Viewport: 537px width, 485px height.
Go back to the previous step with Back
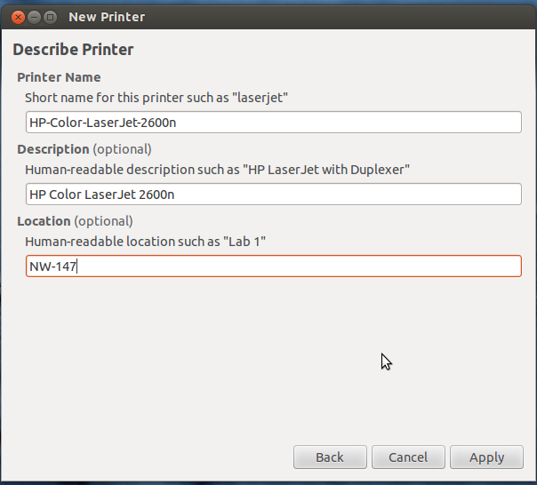tap(330, 457)
